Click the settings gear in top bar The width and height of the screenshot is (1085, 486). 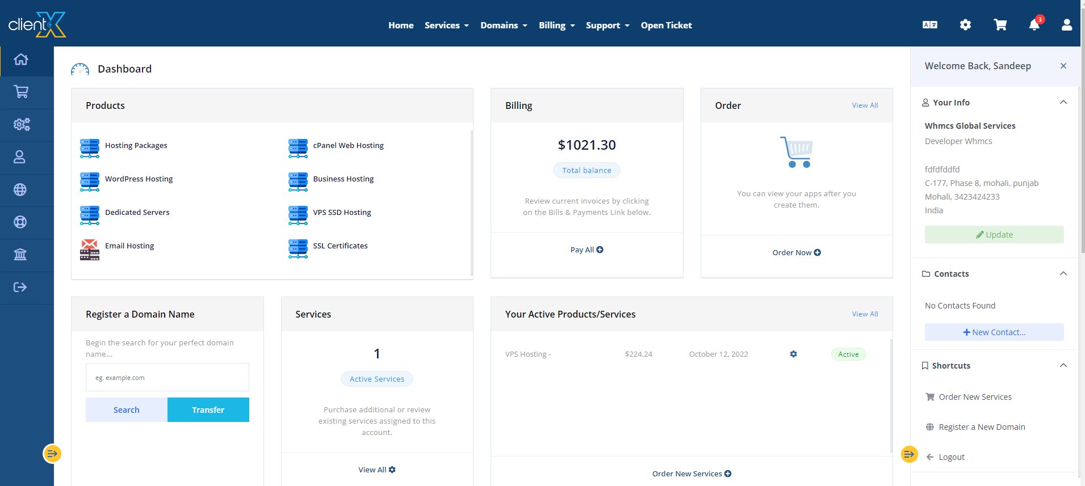click(965, 25)
